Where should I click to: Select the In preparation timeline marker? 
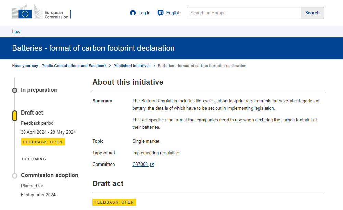click(x=15, y=90)
